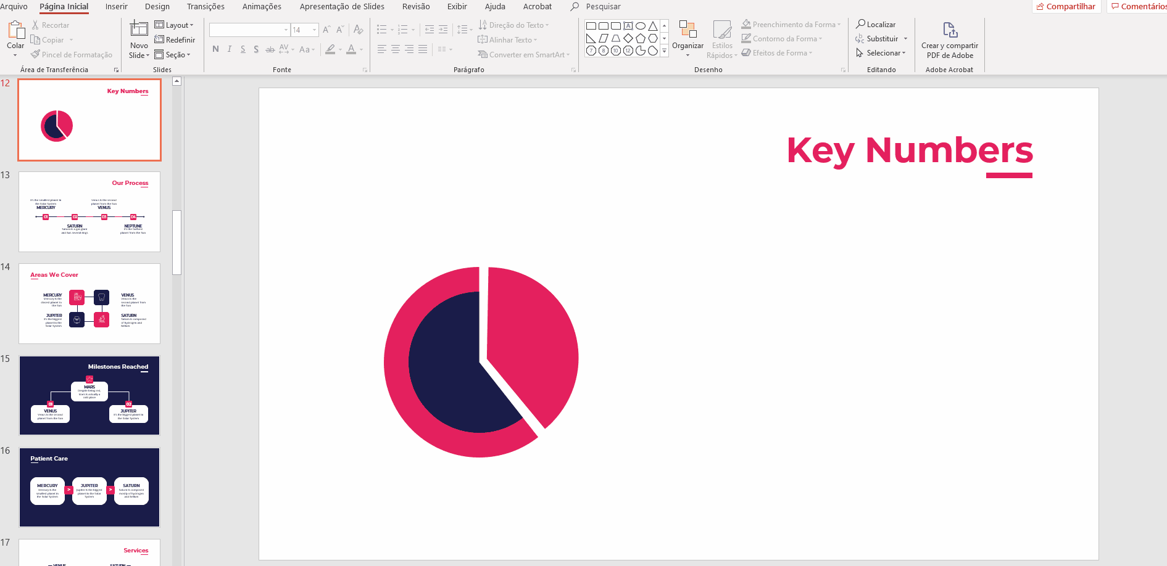Switch to Apresentação de Slides tab
Screen dimensions: 1167x566
coord(342,7)
